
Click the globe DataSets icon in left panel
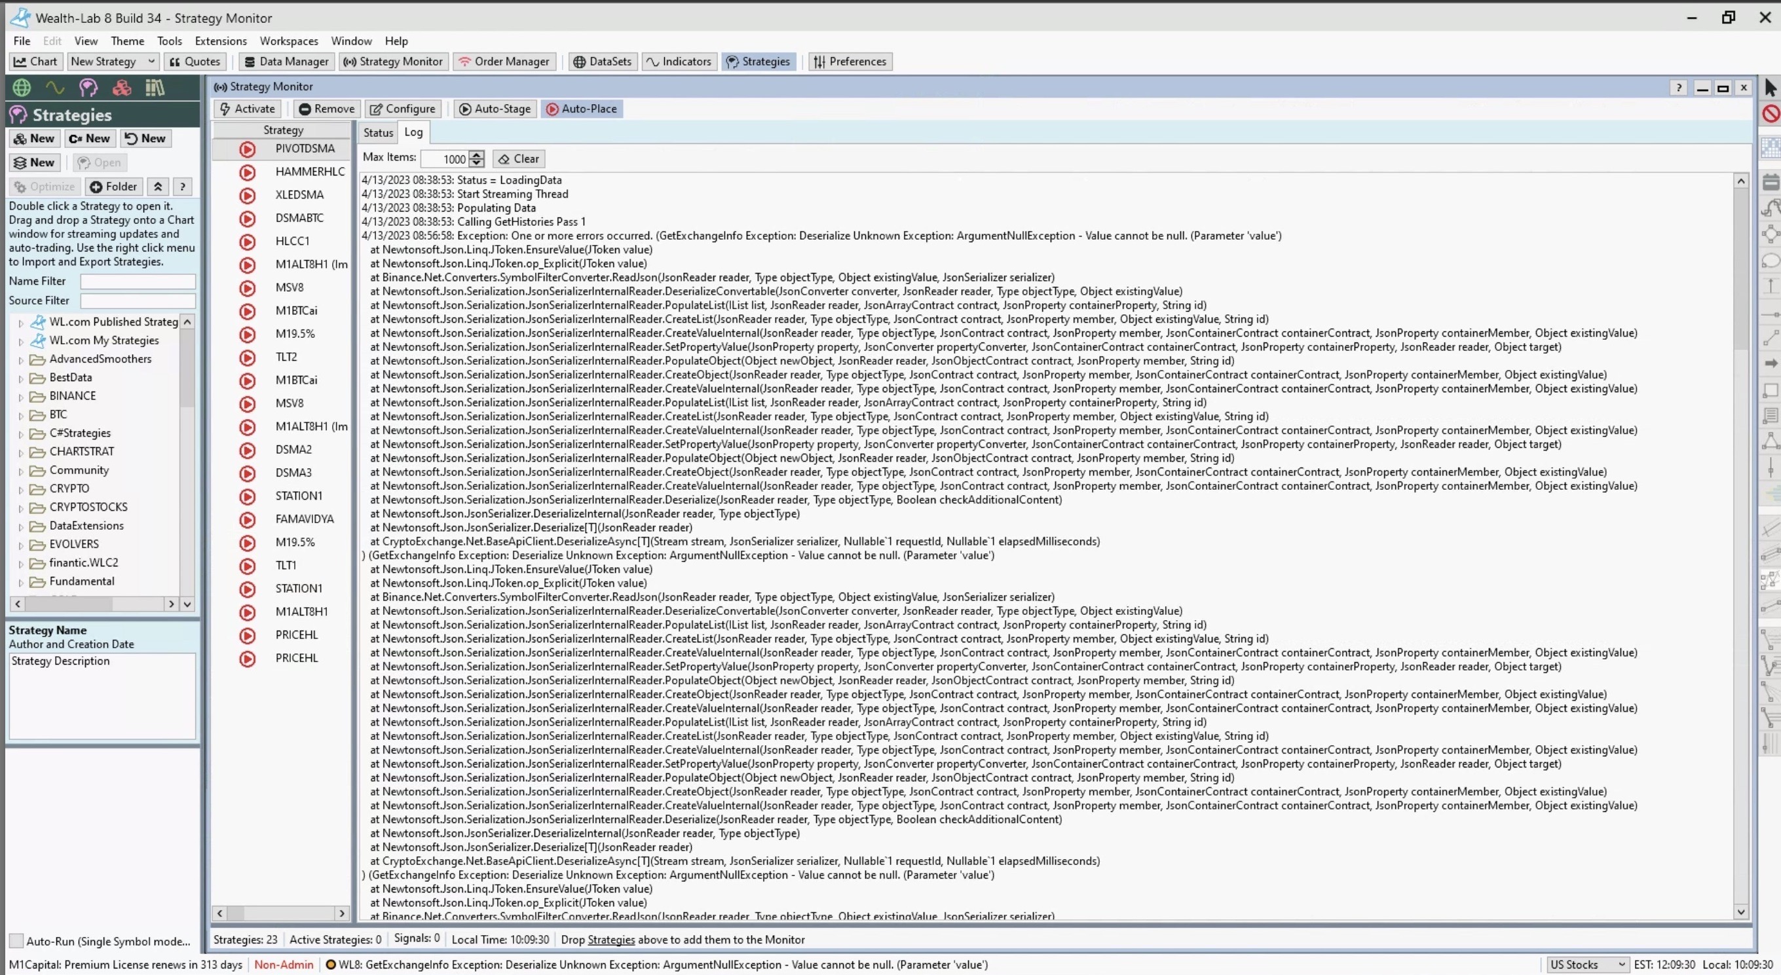(22, 88)
